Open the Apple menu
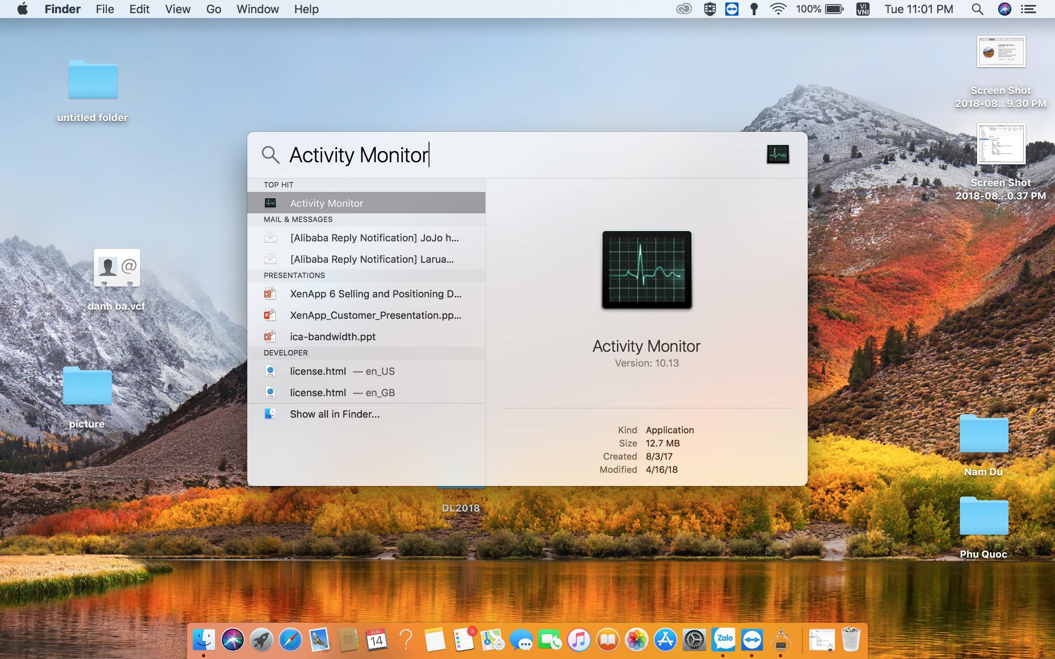This screenshot has width=1055, height=659. [23, 9]
